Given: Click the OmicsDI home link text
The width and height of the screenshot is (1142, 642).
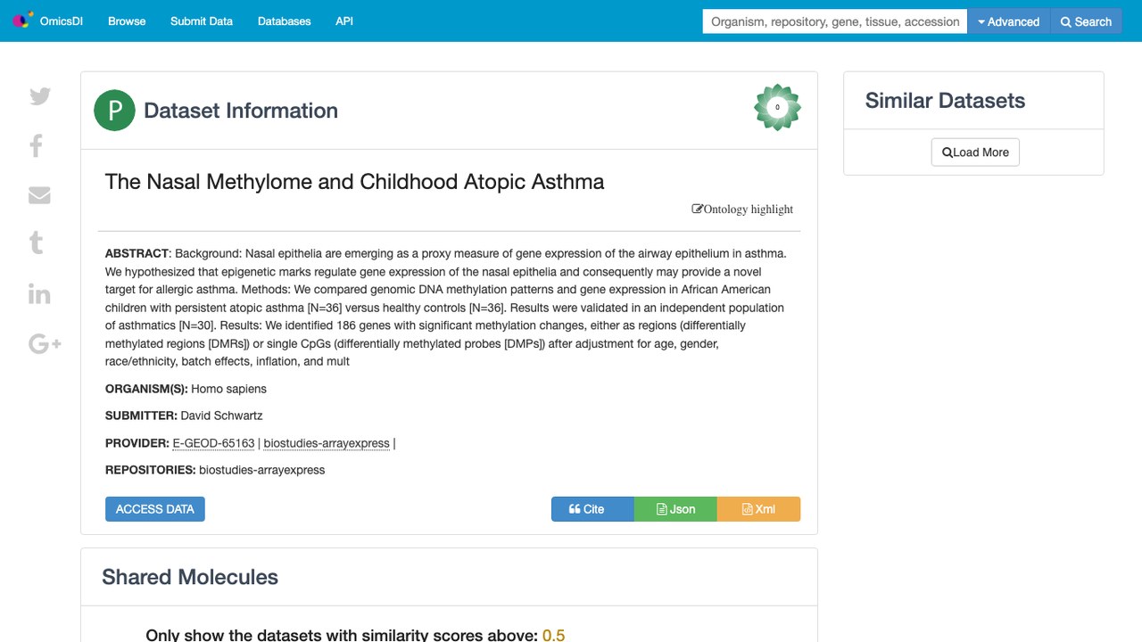Looking at the screenshot, I should coord(62,21).
